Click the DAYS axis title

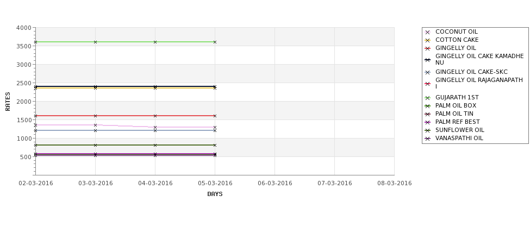pyautogui.click(x=215, y=194)
